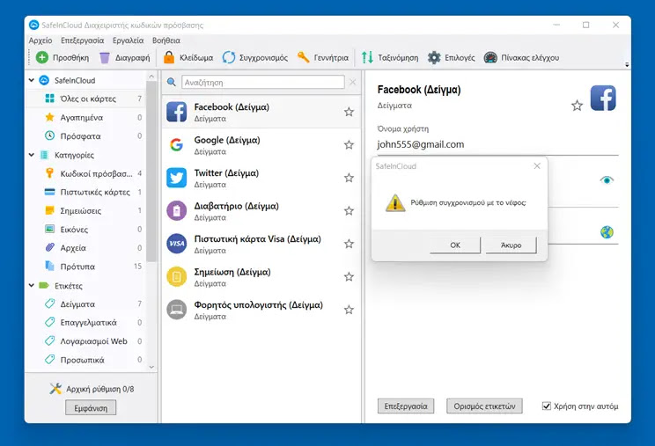Reveal password with the eye icon
Image resolution: width=655 pixels, height=446 pixels.
click(x=607, y=179)
